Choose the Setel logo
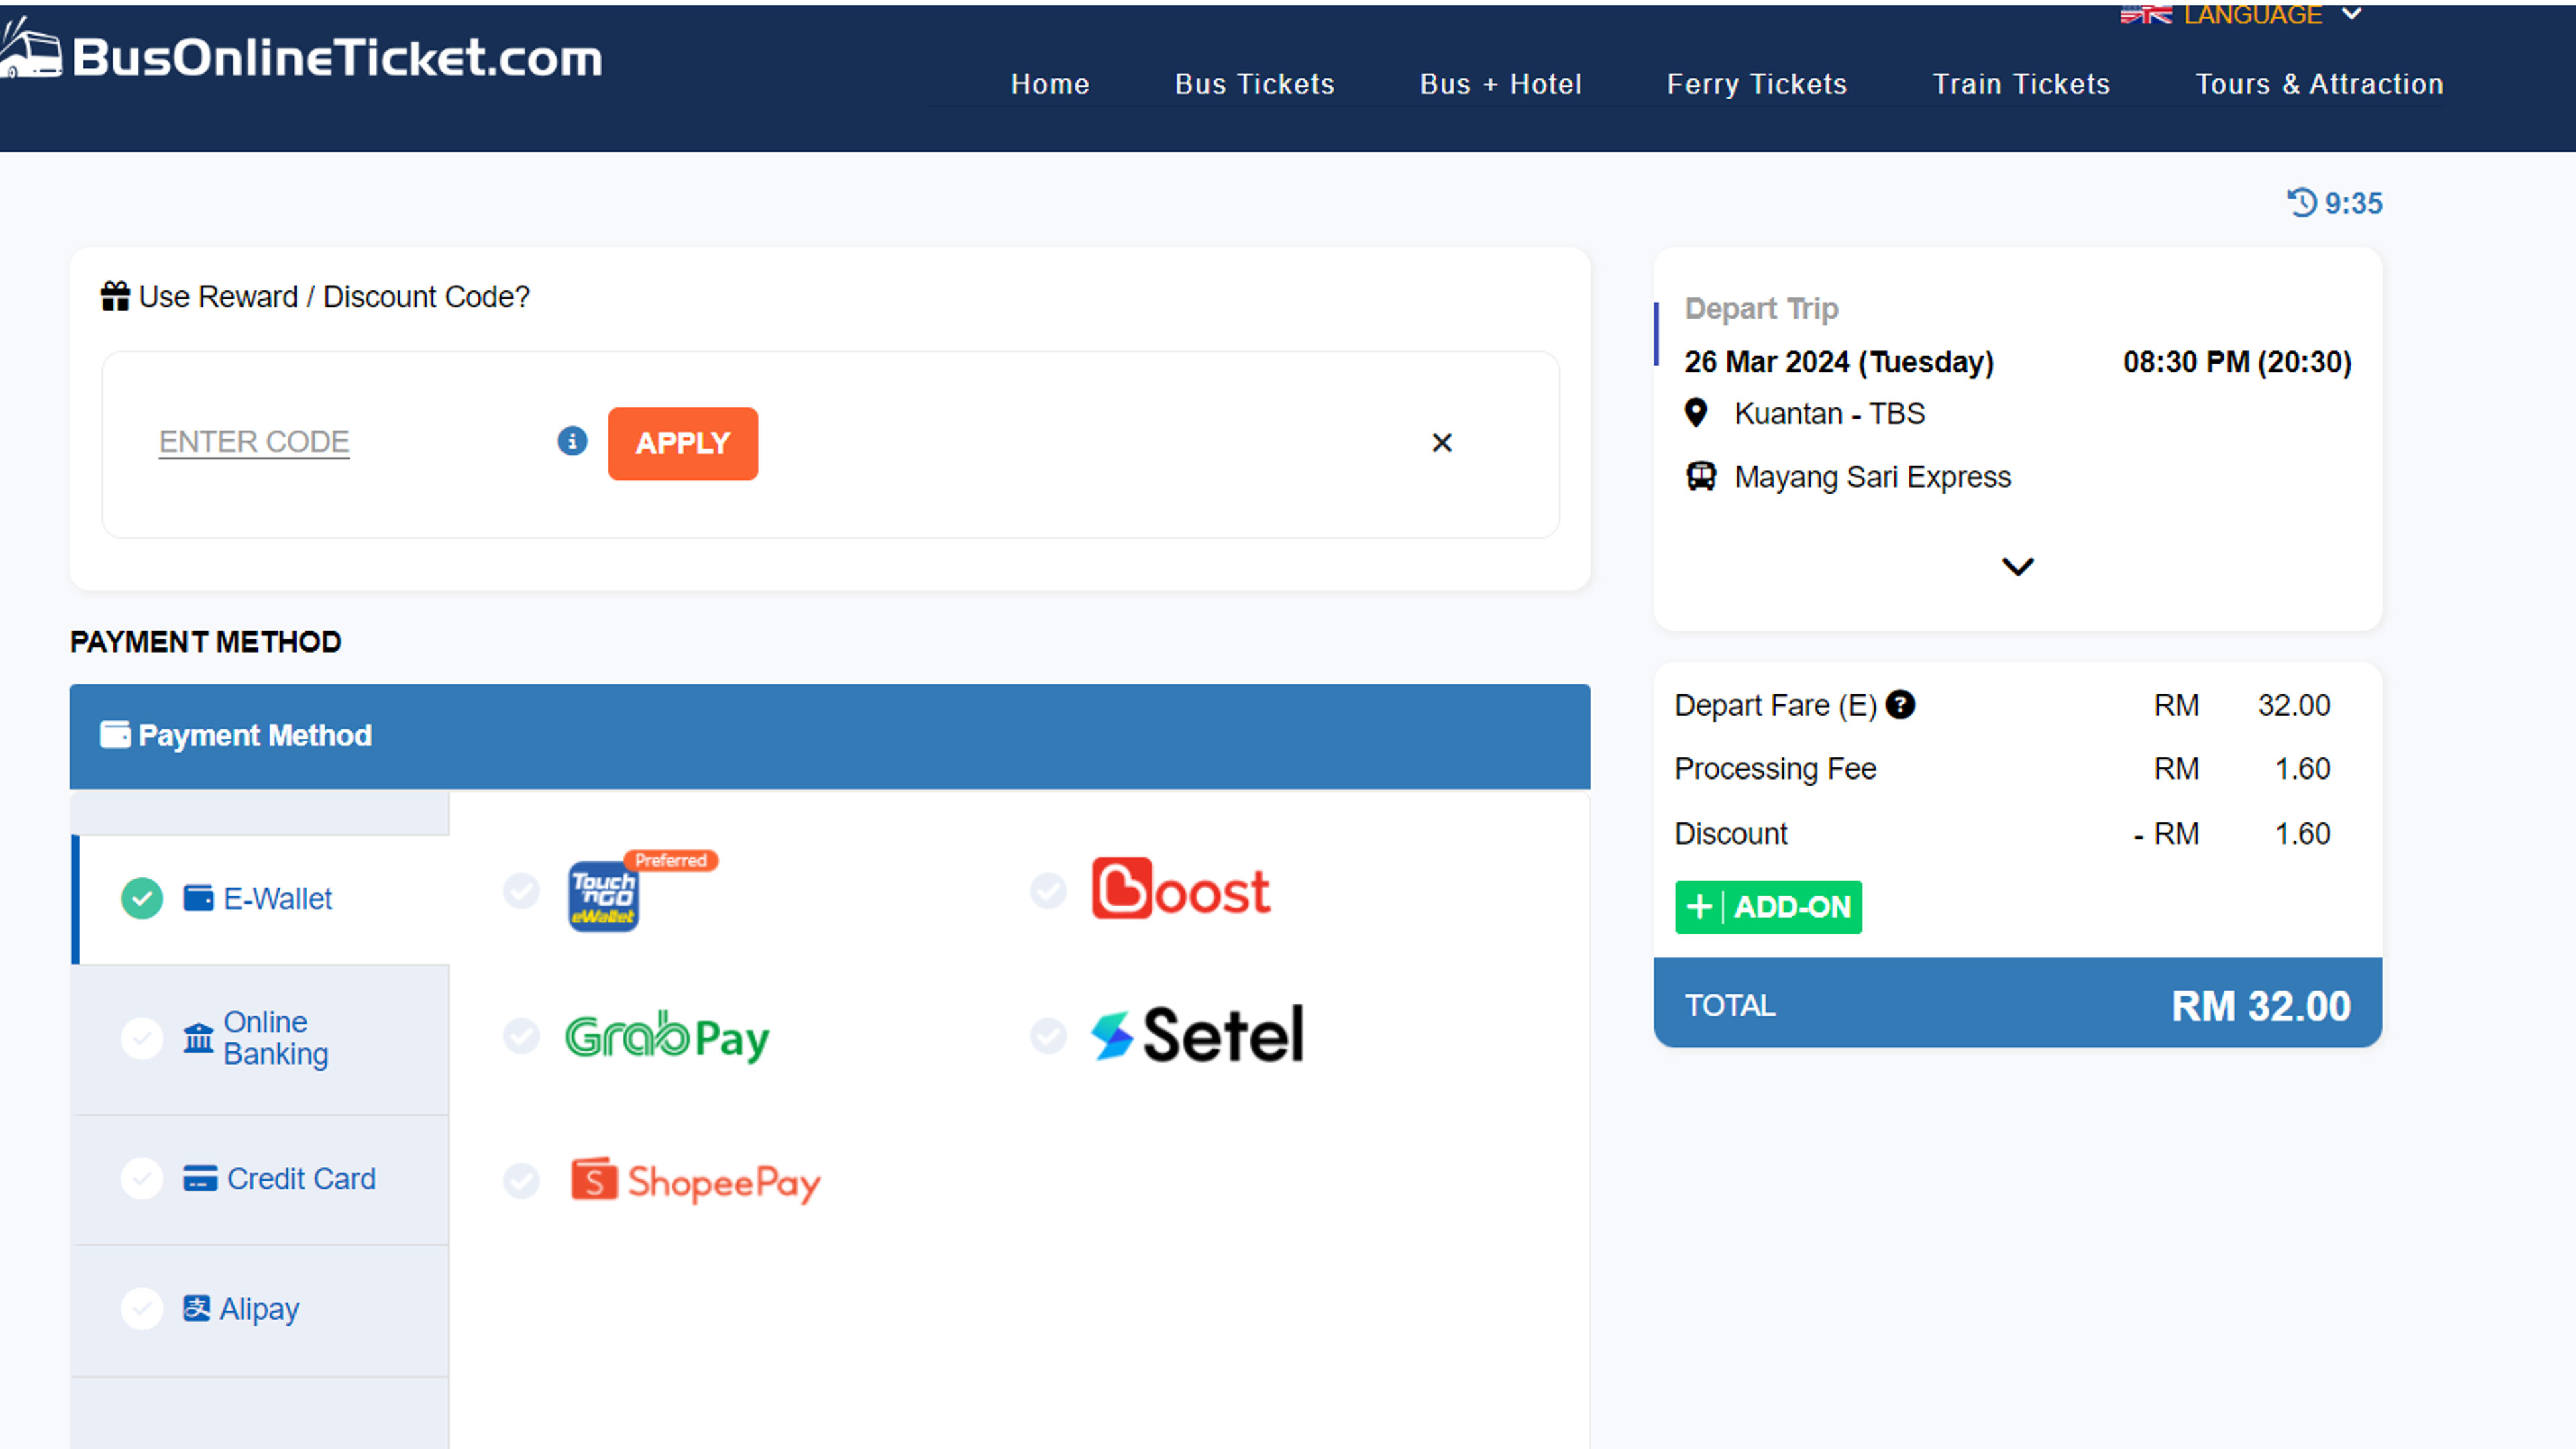 pyautogui.click(x=1197, y=1034)
